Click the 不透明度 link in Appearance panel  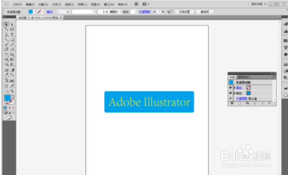(x=242, y=99)
